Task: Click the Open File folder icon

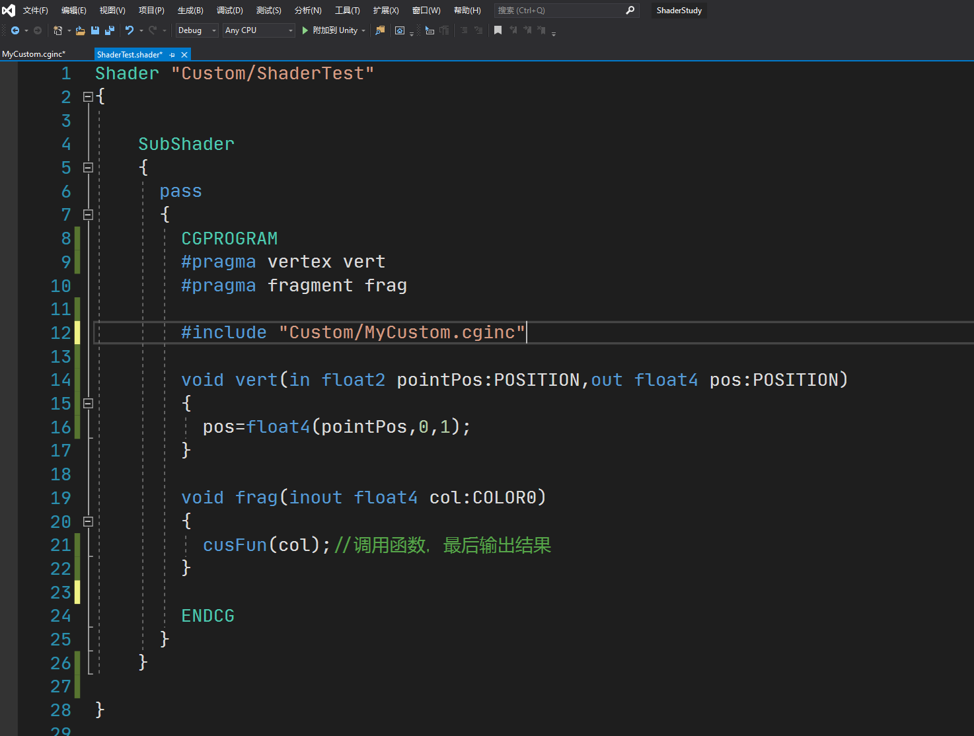Action: 80,30
